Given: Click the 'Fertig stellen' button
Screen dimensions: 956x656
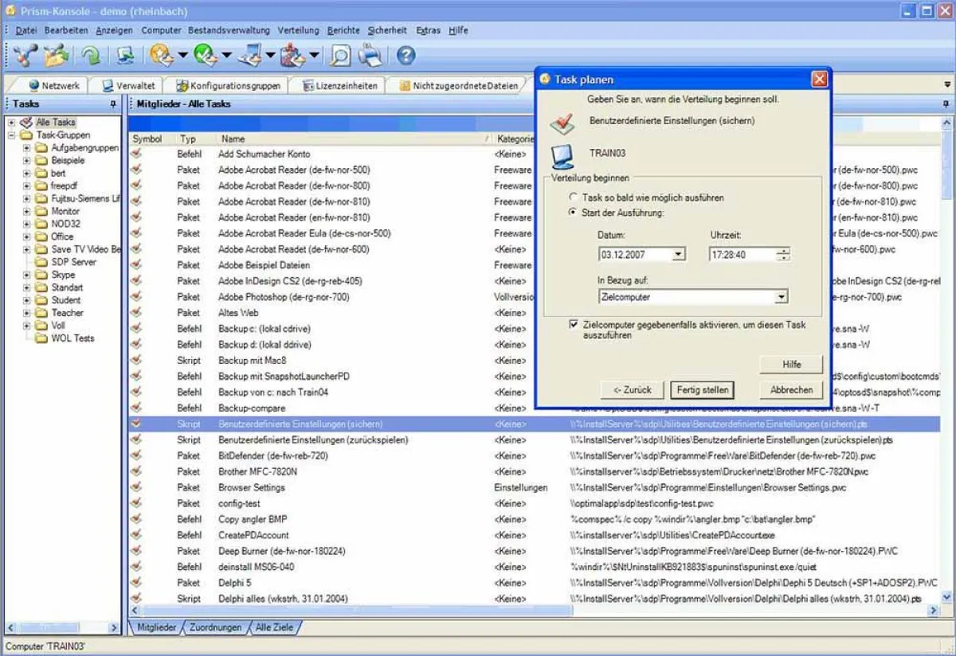Looking at the screenshot, I should 703,390.
